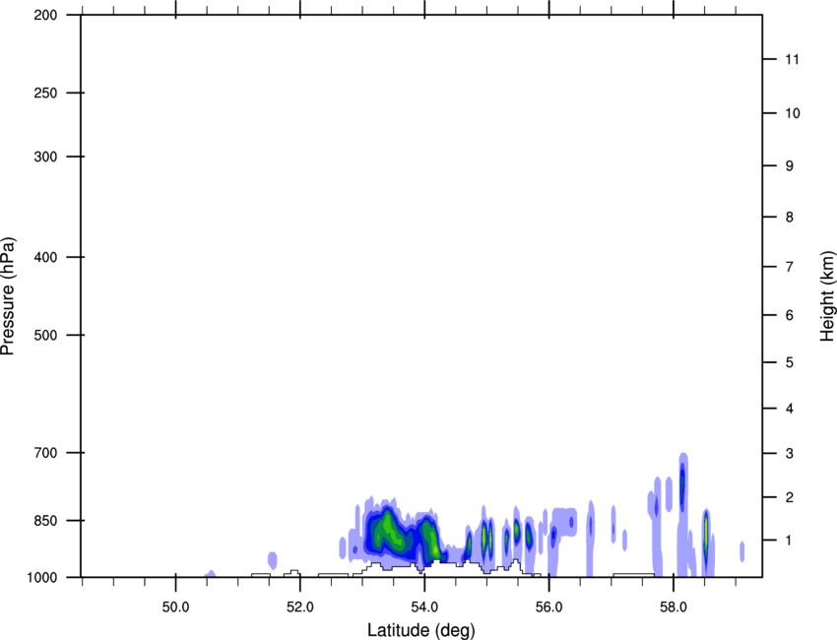The height and width of the screenshot is (640, 837).
Task: Click the 700 pressure tick label
Action: click(45, 453)
